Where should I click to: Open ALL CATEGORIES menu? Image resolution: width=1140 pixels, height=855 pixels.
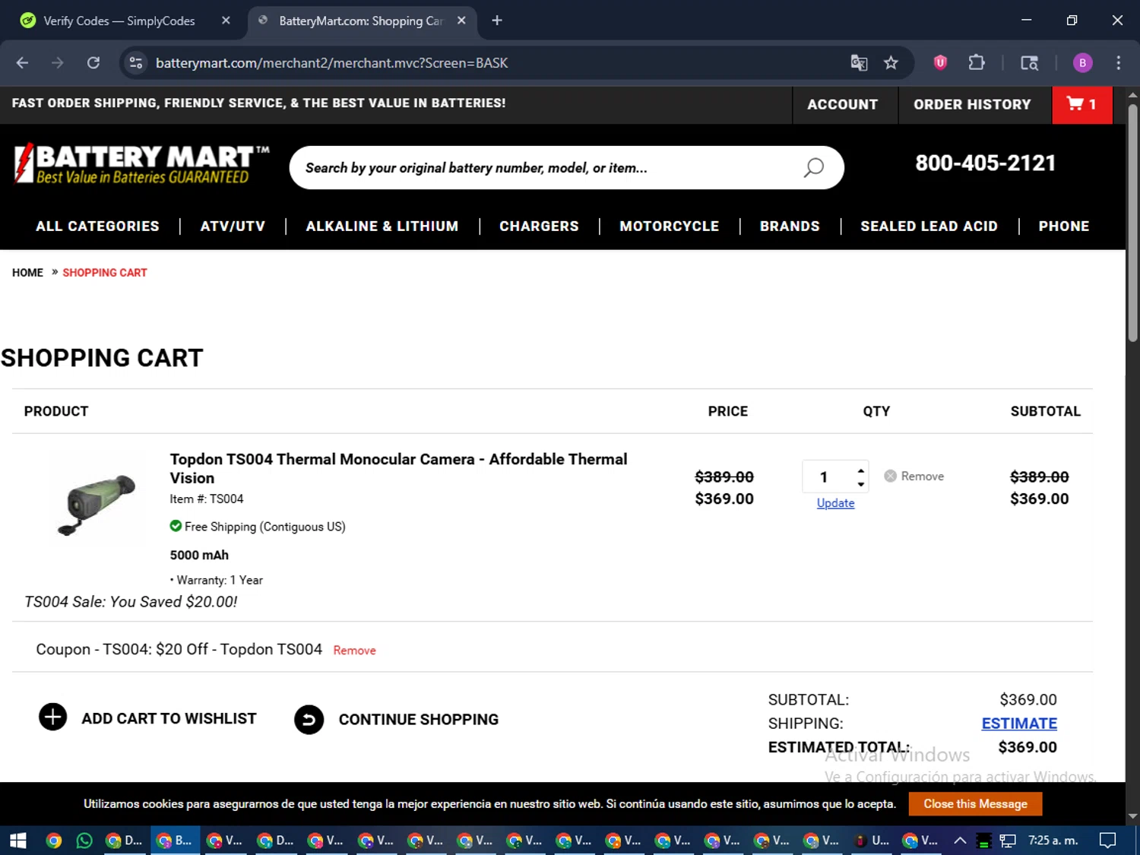(97, 226)
